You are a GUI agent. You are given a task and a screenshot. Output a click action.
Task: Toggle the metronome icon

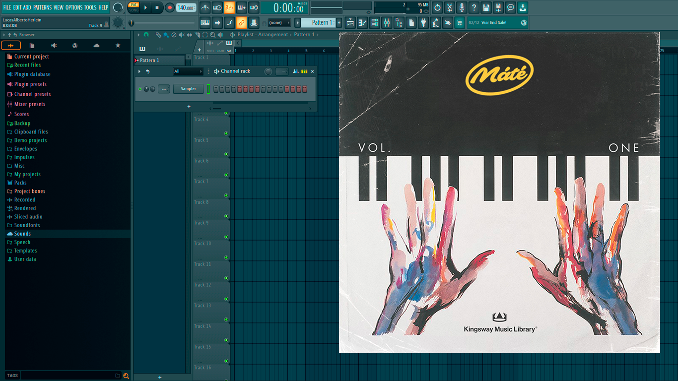click(204, 7)
